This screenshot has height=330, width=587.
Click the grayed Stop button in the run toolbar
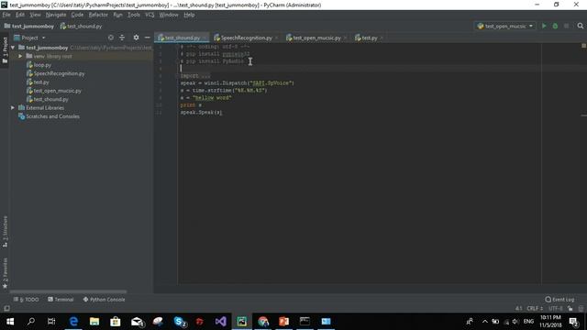(567, 26)
